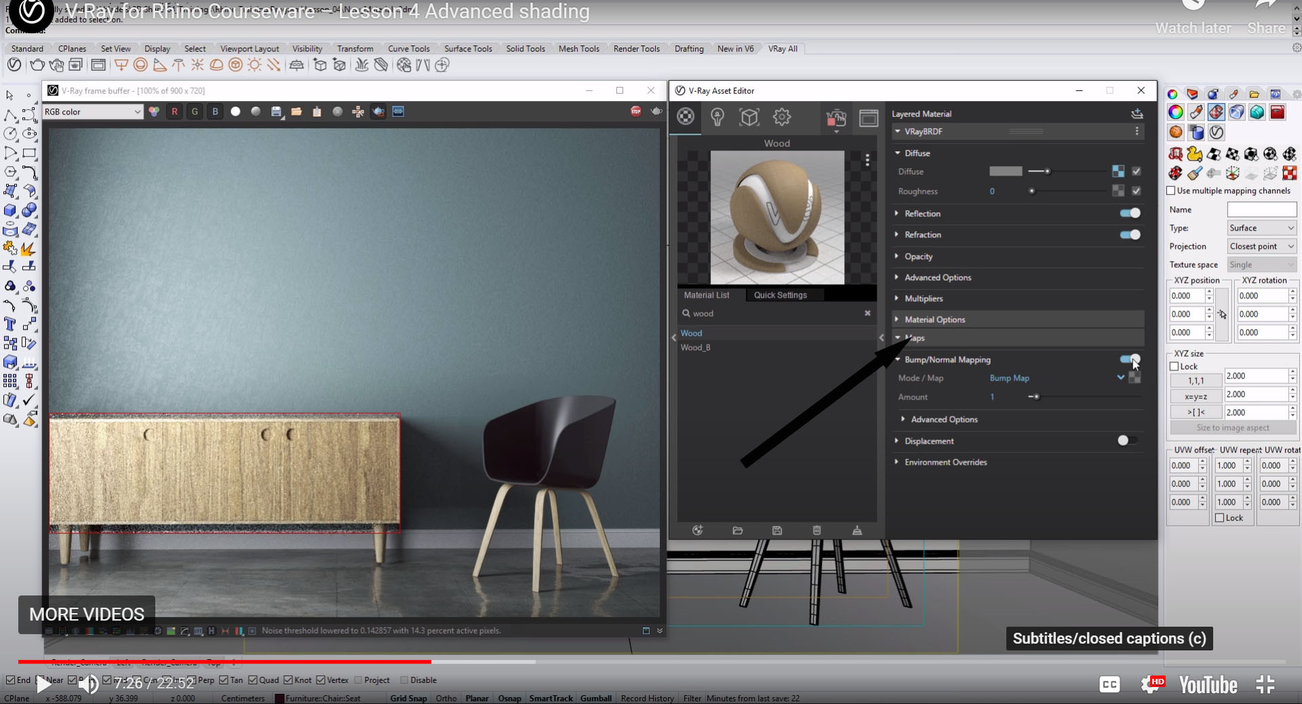Click the V-Ray logo icon in Rhino toolbar
Screen dimensions: 1302x704
point(14,64)
